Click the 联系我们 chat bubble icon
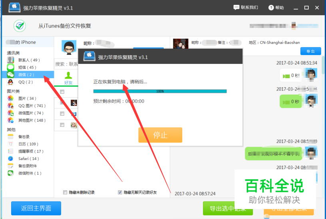 [x=237, y=8]
